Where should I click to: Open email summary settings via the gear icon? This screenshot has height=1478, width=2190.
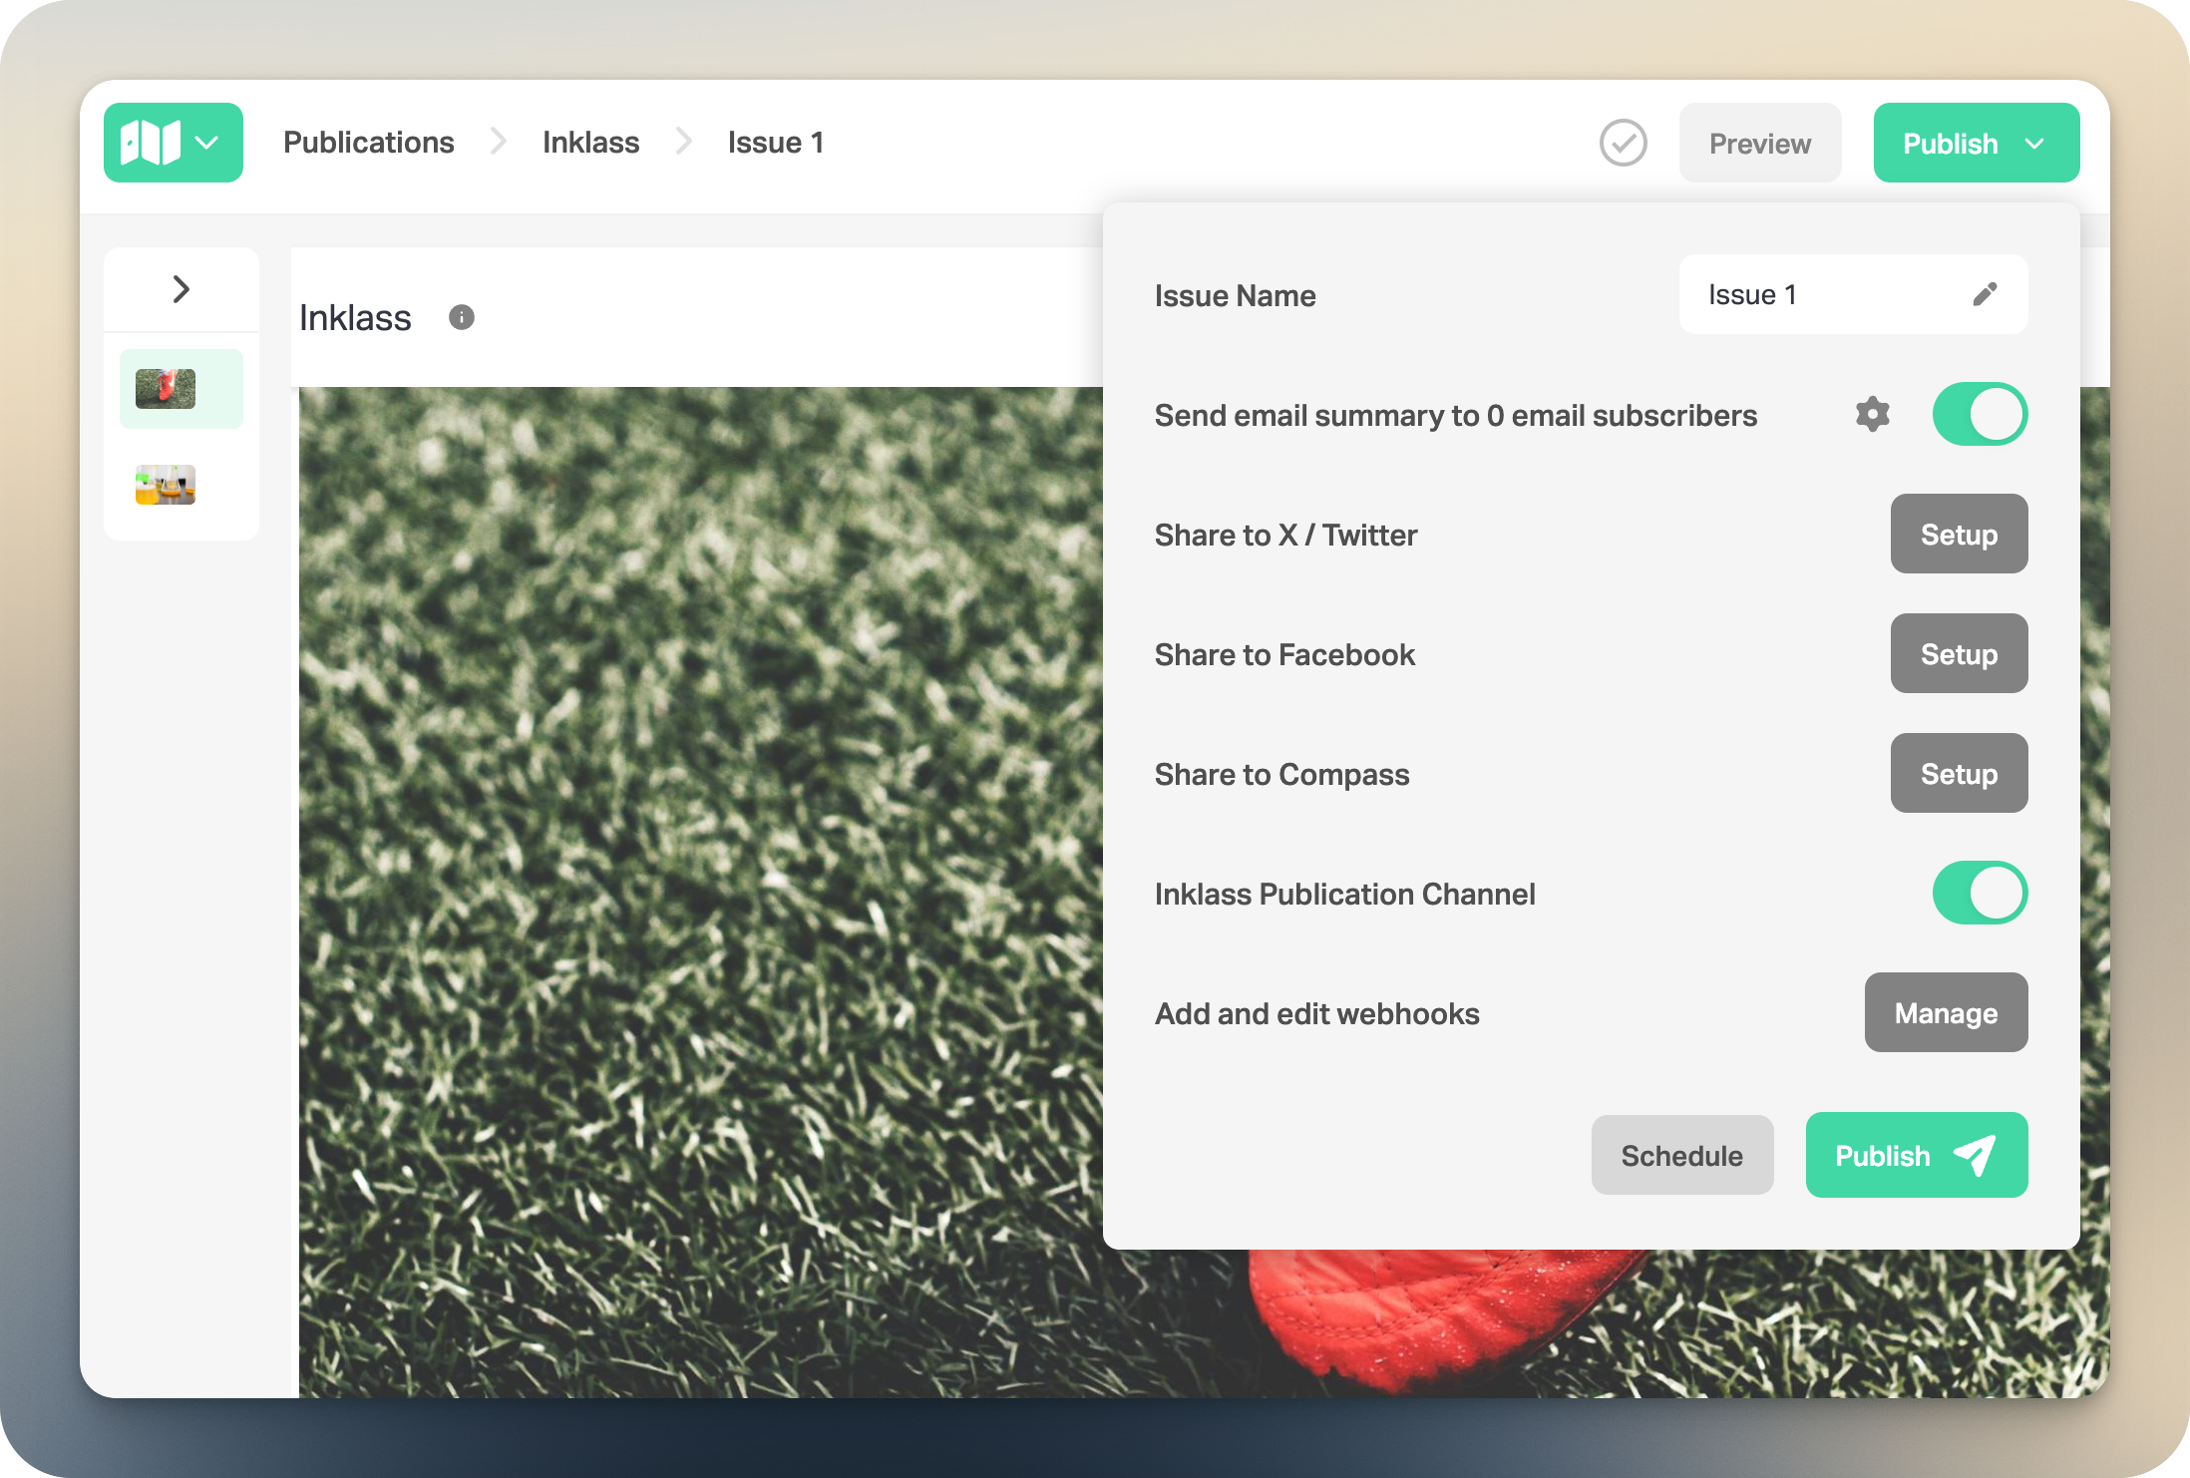click(1873, 414)
